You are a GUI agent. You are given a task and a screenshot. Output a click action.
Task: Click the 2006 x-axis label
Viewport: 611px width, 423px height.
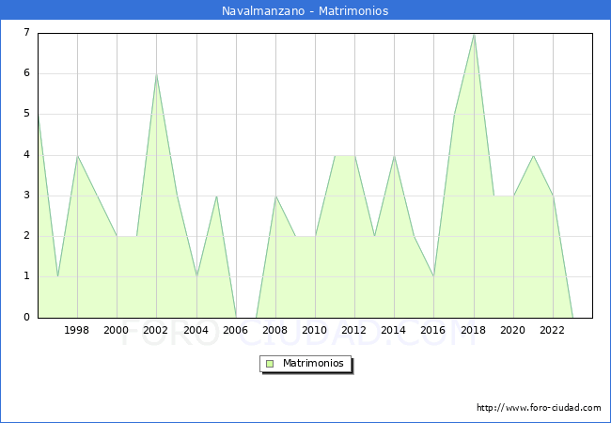coord(236,330)
